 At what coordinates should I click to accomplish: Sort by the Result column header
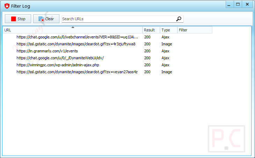[x=151, y=30]
